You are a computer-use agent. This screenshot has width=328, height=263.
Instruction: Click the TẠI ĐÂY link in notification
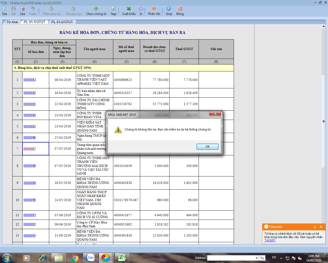[x=270, y=240]
